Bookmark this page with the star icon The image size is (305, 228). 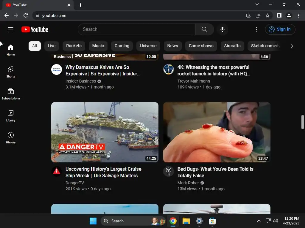[x=267, y=15]
